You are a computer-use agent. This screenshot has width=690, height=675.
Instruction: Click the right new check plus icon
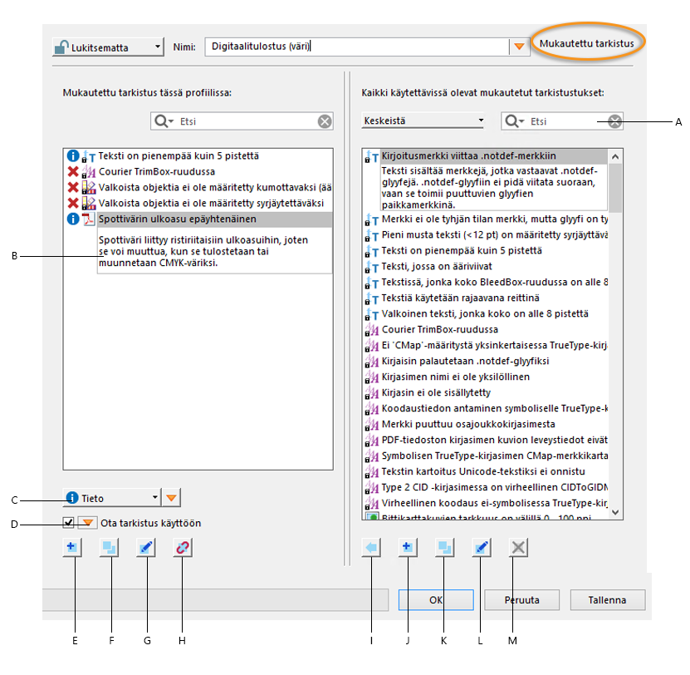point(408,547)
